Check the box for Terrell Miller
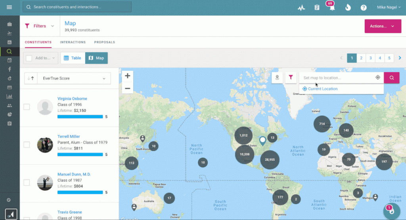The width and height of the screenshot is (406, 220). (27, 145)
